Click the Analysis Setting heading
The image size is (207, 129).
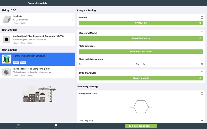[x=86, y=10]
